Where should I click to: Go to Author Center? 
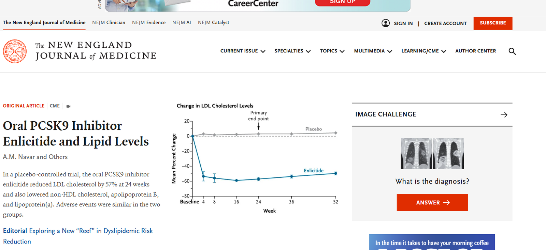click(475, 51)
